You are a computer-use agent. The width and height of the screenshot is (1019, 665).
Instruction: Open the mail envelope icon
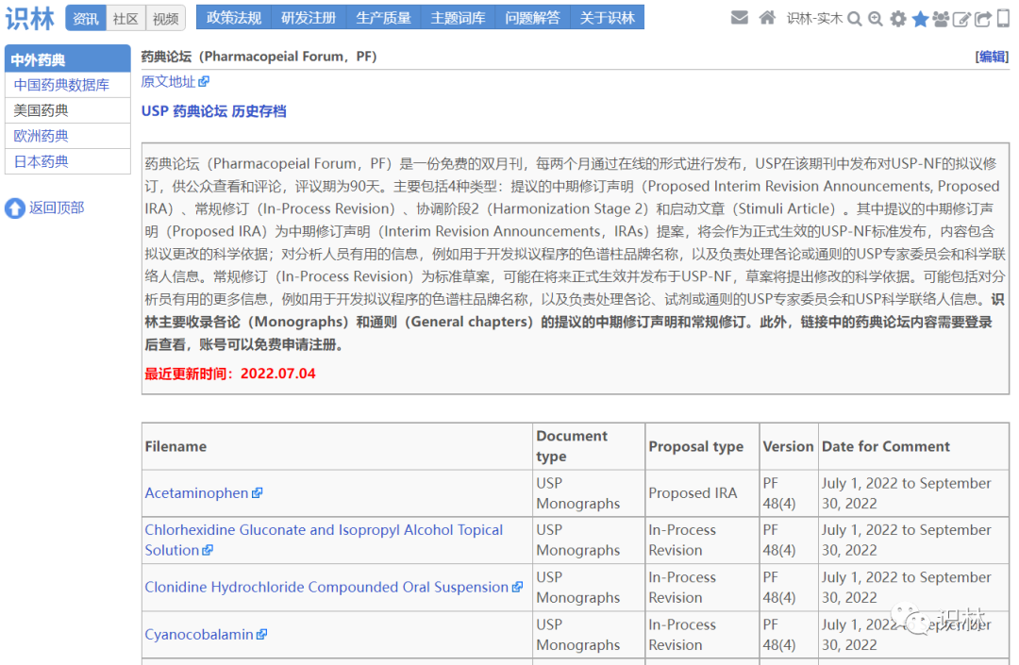(x=740, y=18)
